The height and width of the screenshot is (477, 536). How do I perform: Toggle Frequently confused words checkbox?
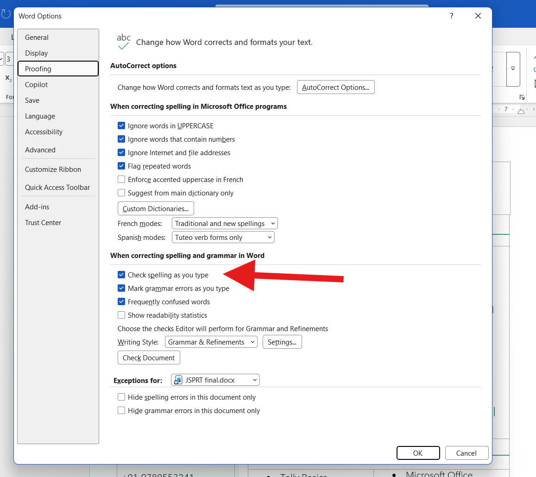(121, 301)
